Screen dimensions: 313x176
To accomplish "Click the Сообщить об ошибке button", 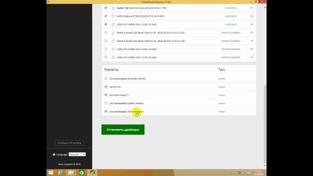I will (x=69, y=143).
